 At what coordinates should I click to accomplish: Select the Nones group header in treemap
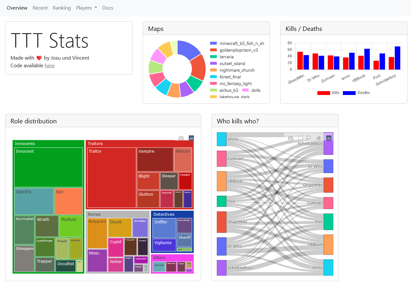coord(117,214)
